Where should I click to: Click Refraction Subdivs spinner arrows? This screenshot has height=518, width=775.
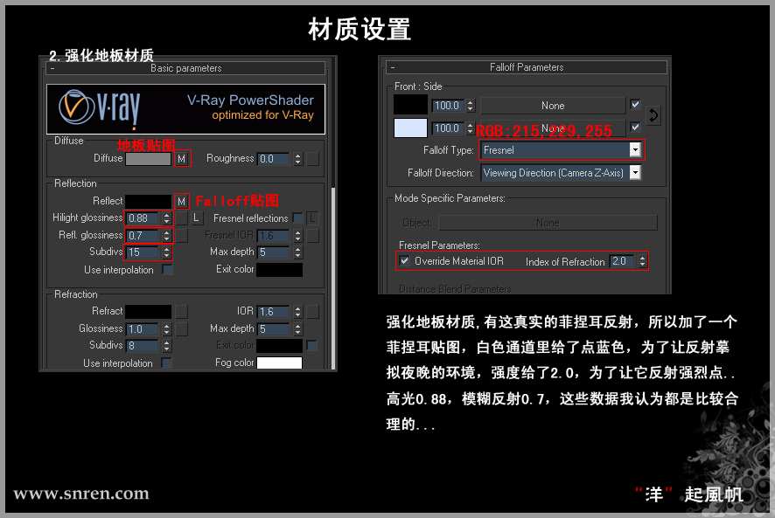coord(166,346)
